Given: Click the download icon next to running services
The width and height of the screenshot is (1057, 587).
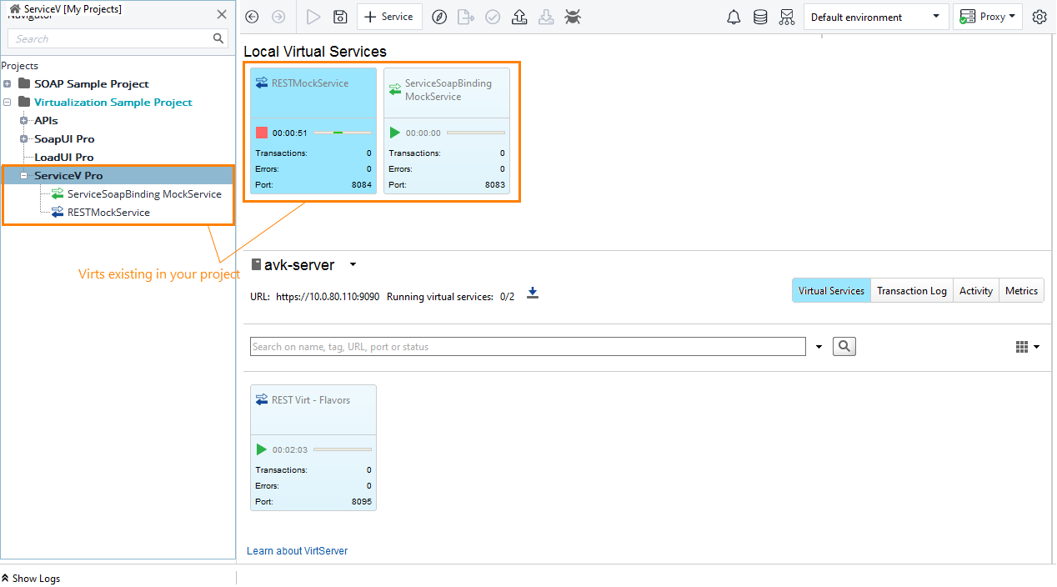Looking at the screenshot, I should click(x=533, y=293).
